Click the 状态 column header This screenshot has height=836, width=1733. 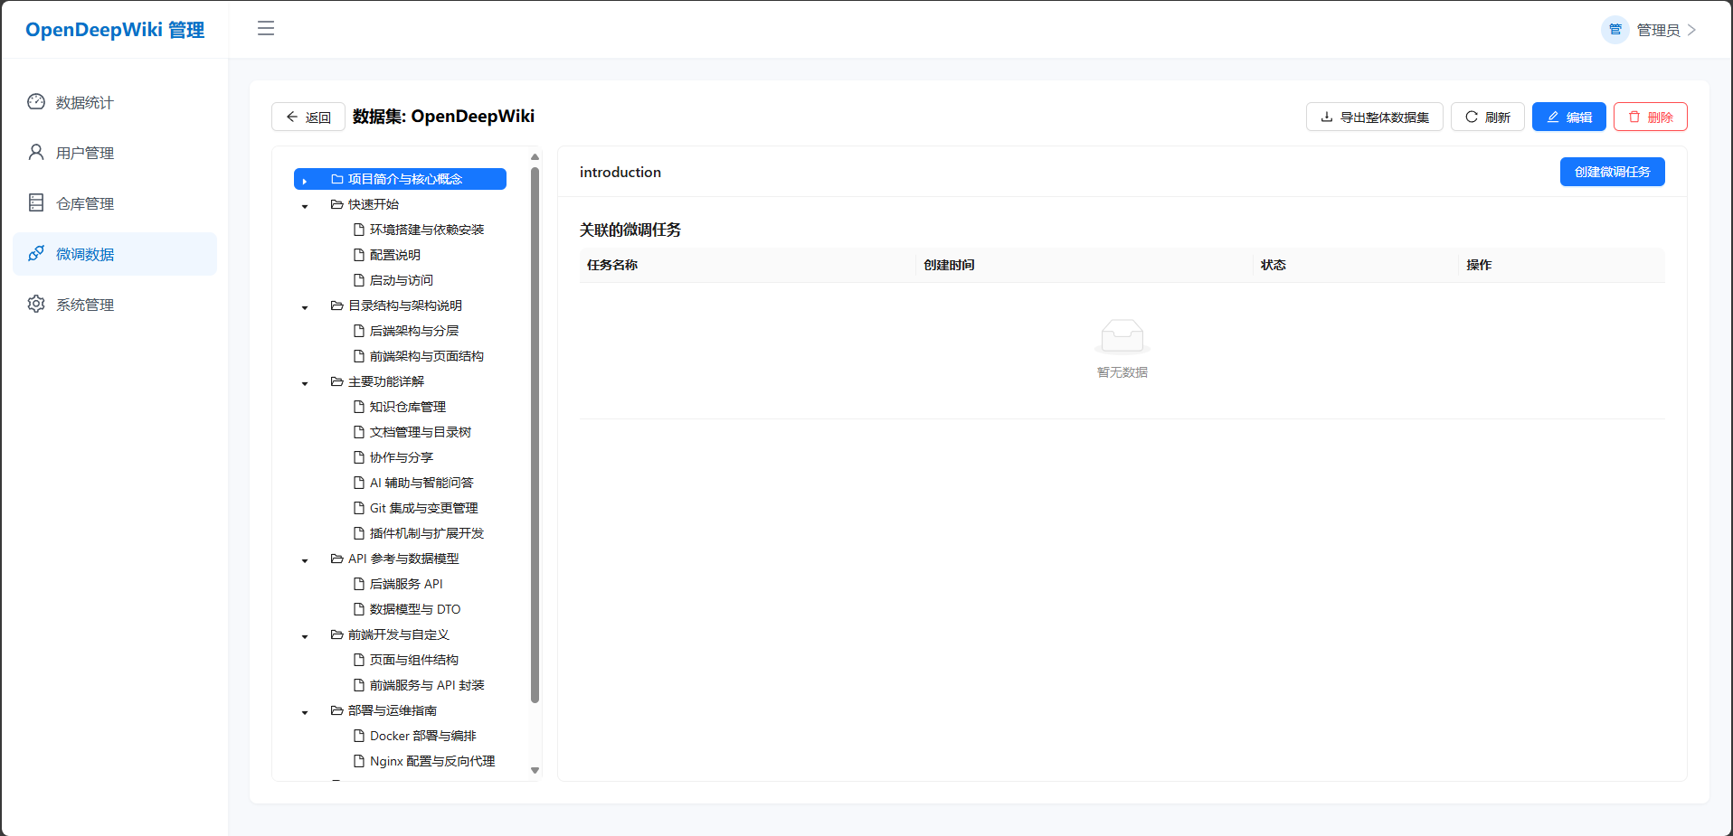[1274, 265]
